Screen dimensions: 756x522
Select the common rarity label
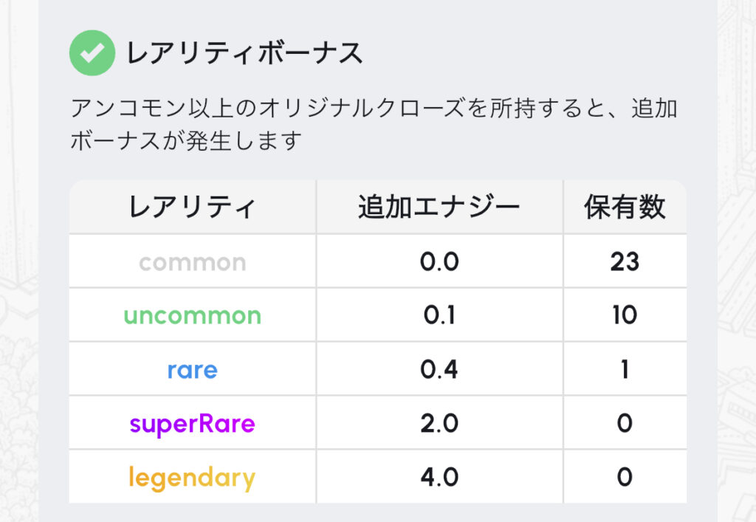click(193, 262)
